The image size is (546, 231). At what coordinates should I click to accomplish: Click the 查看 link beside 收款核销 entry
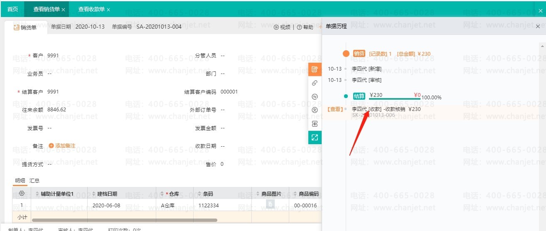tap(335, 109)
